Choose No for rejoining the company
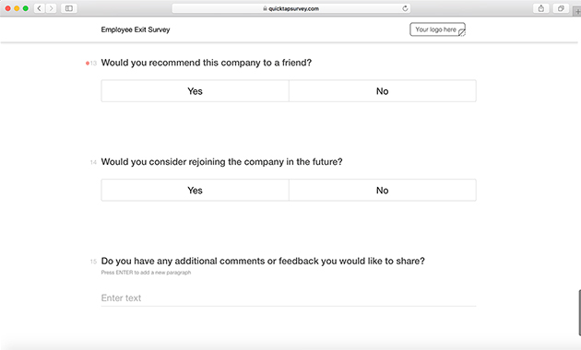 tap(383, 190)
